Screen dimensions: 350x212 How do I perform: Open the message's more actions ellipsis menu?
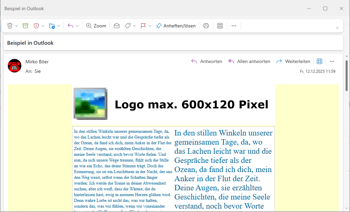pyautogui.click(x=332, y=61)
